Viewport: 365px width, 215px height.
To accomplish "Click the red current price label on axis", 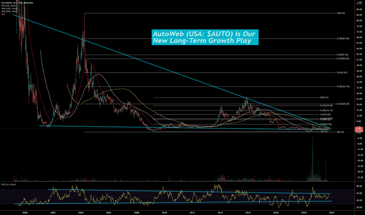I will coord(359,129).
